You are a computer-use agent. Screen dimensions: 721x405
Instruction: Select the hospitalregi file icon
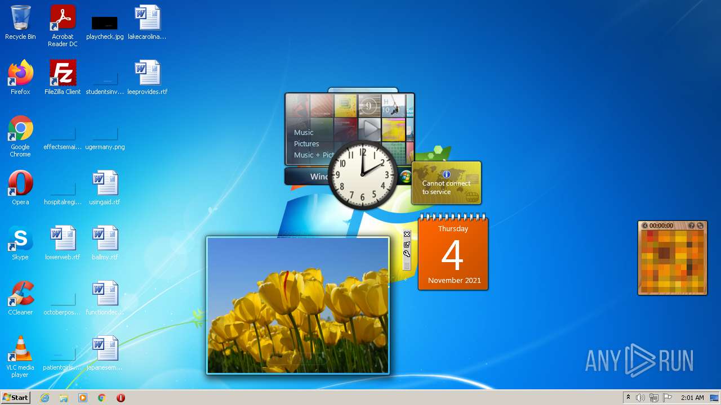coord(63,191)
